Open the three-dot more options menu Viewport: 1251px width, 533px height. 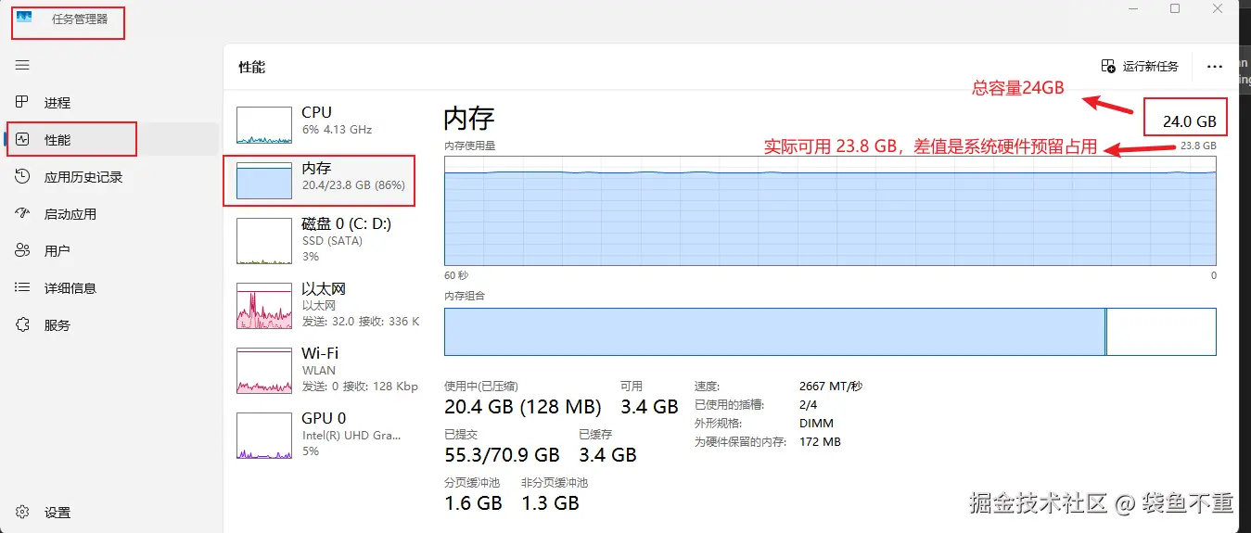[1214, 67]
